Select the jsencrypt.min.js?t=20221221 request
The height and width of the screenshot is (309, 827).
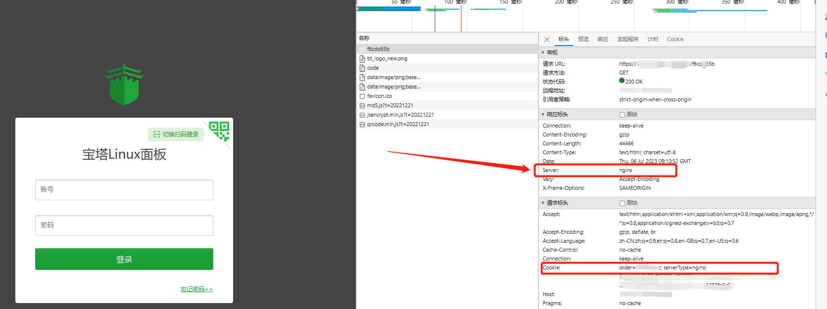[x=447, y=115]
